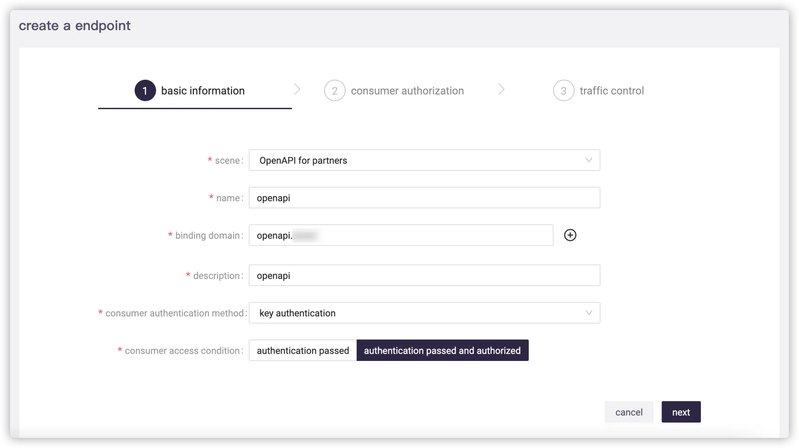The image size is (799, 448).
Task: Click the plus icon to add binding domain
Action: pyautogui.click(x=570, y=235)
